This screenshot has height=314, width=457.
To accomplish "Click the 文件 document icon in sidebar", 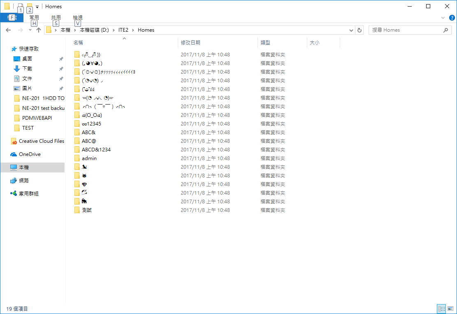I will pyautogui.click(x=16, y=79).
